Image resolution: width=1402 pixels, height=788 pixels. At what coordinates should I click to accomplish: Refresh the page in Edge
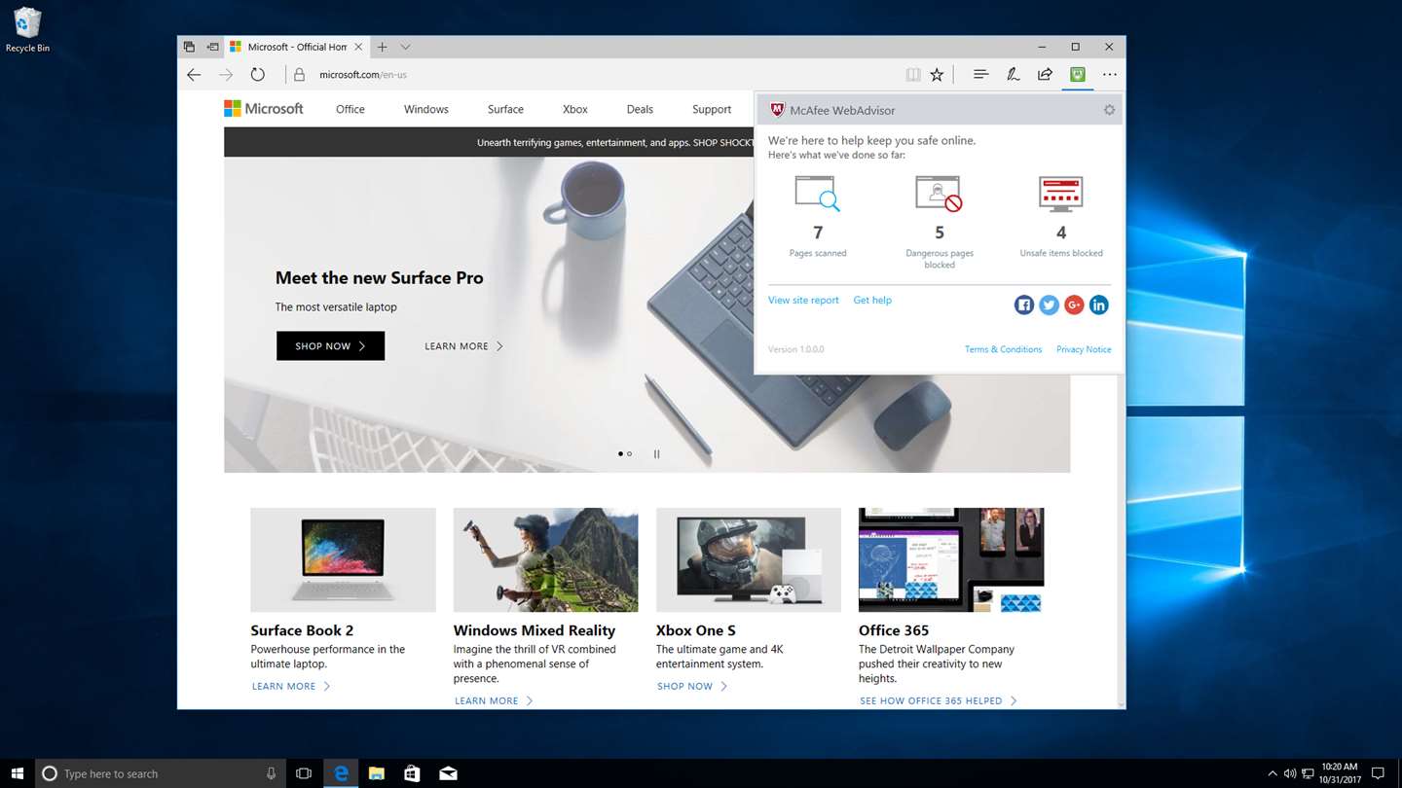257,75
